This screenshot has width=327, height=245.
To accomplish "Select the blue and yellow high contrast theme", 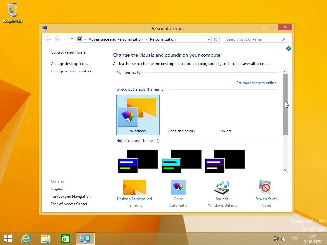I will [138, 161].
